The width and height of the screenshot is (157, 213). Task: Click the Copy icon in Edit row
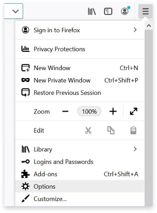(x=111, y=130)
